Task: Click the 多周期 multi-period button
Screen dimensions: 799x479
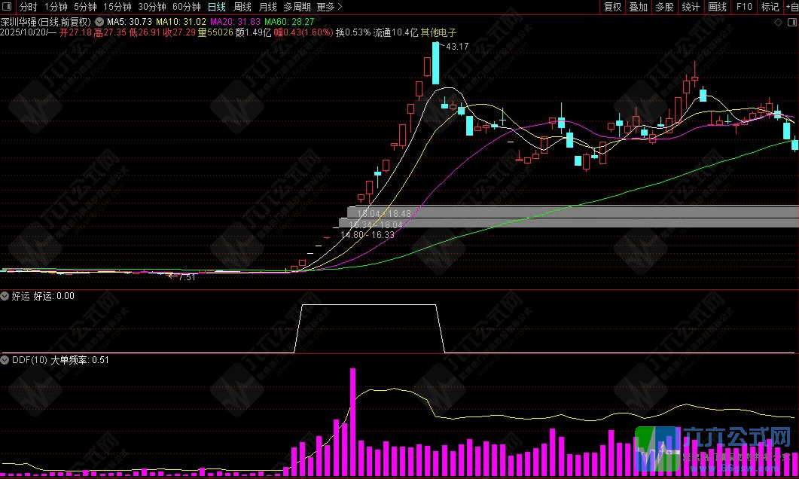Action: point(297,7)
